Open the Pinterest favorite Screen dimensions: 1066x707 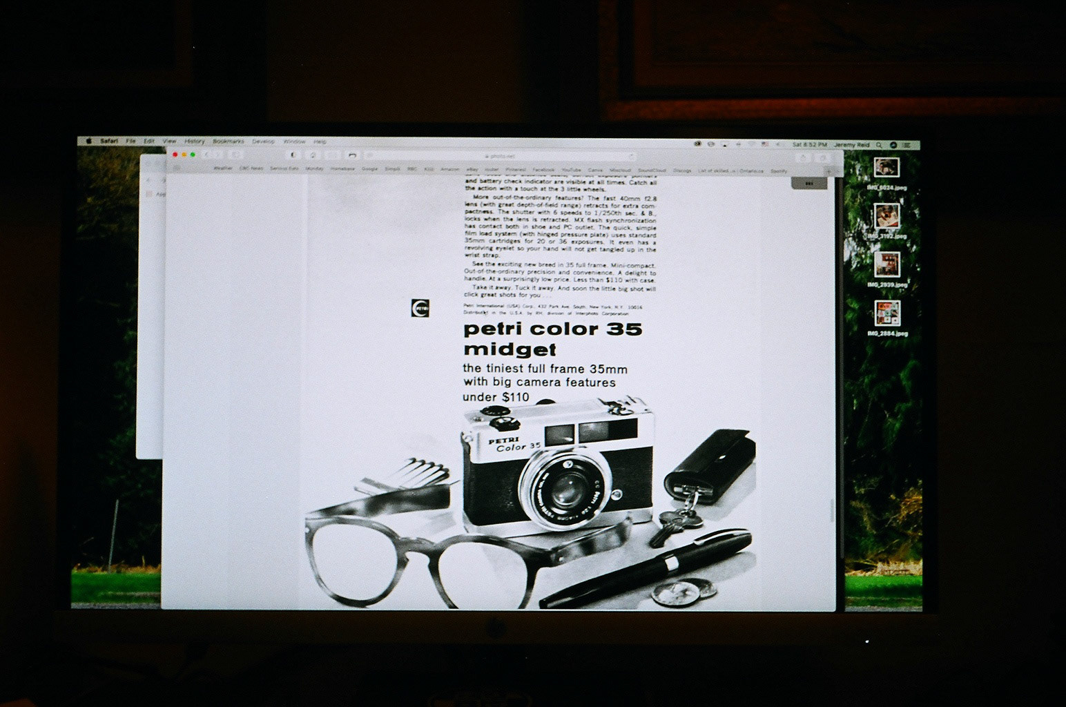click(516, 169)
